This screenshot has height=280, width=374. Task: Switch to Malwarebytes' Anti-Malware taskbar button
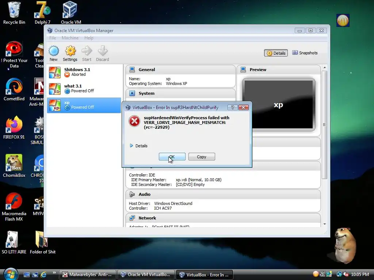tap(88, 275)
